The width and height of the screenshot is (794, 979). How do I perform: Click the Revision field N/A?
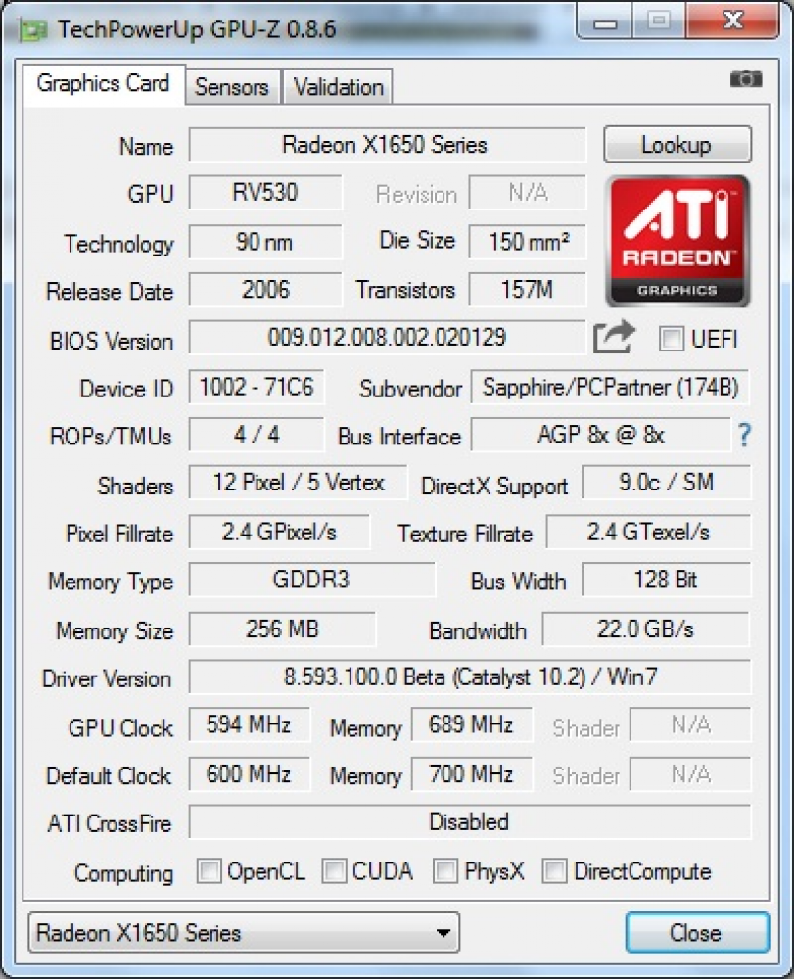(528, 192)
